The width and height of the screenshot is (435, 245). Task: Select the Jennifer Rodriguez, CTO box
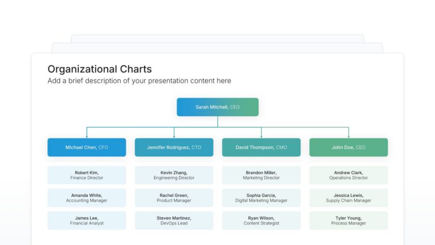click(x=174, y=147)
